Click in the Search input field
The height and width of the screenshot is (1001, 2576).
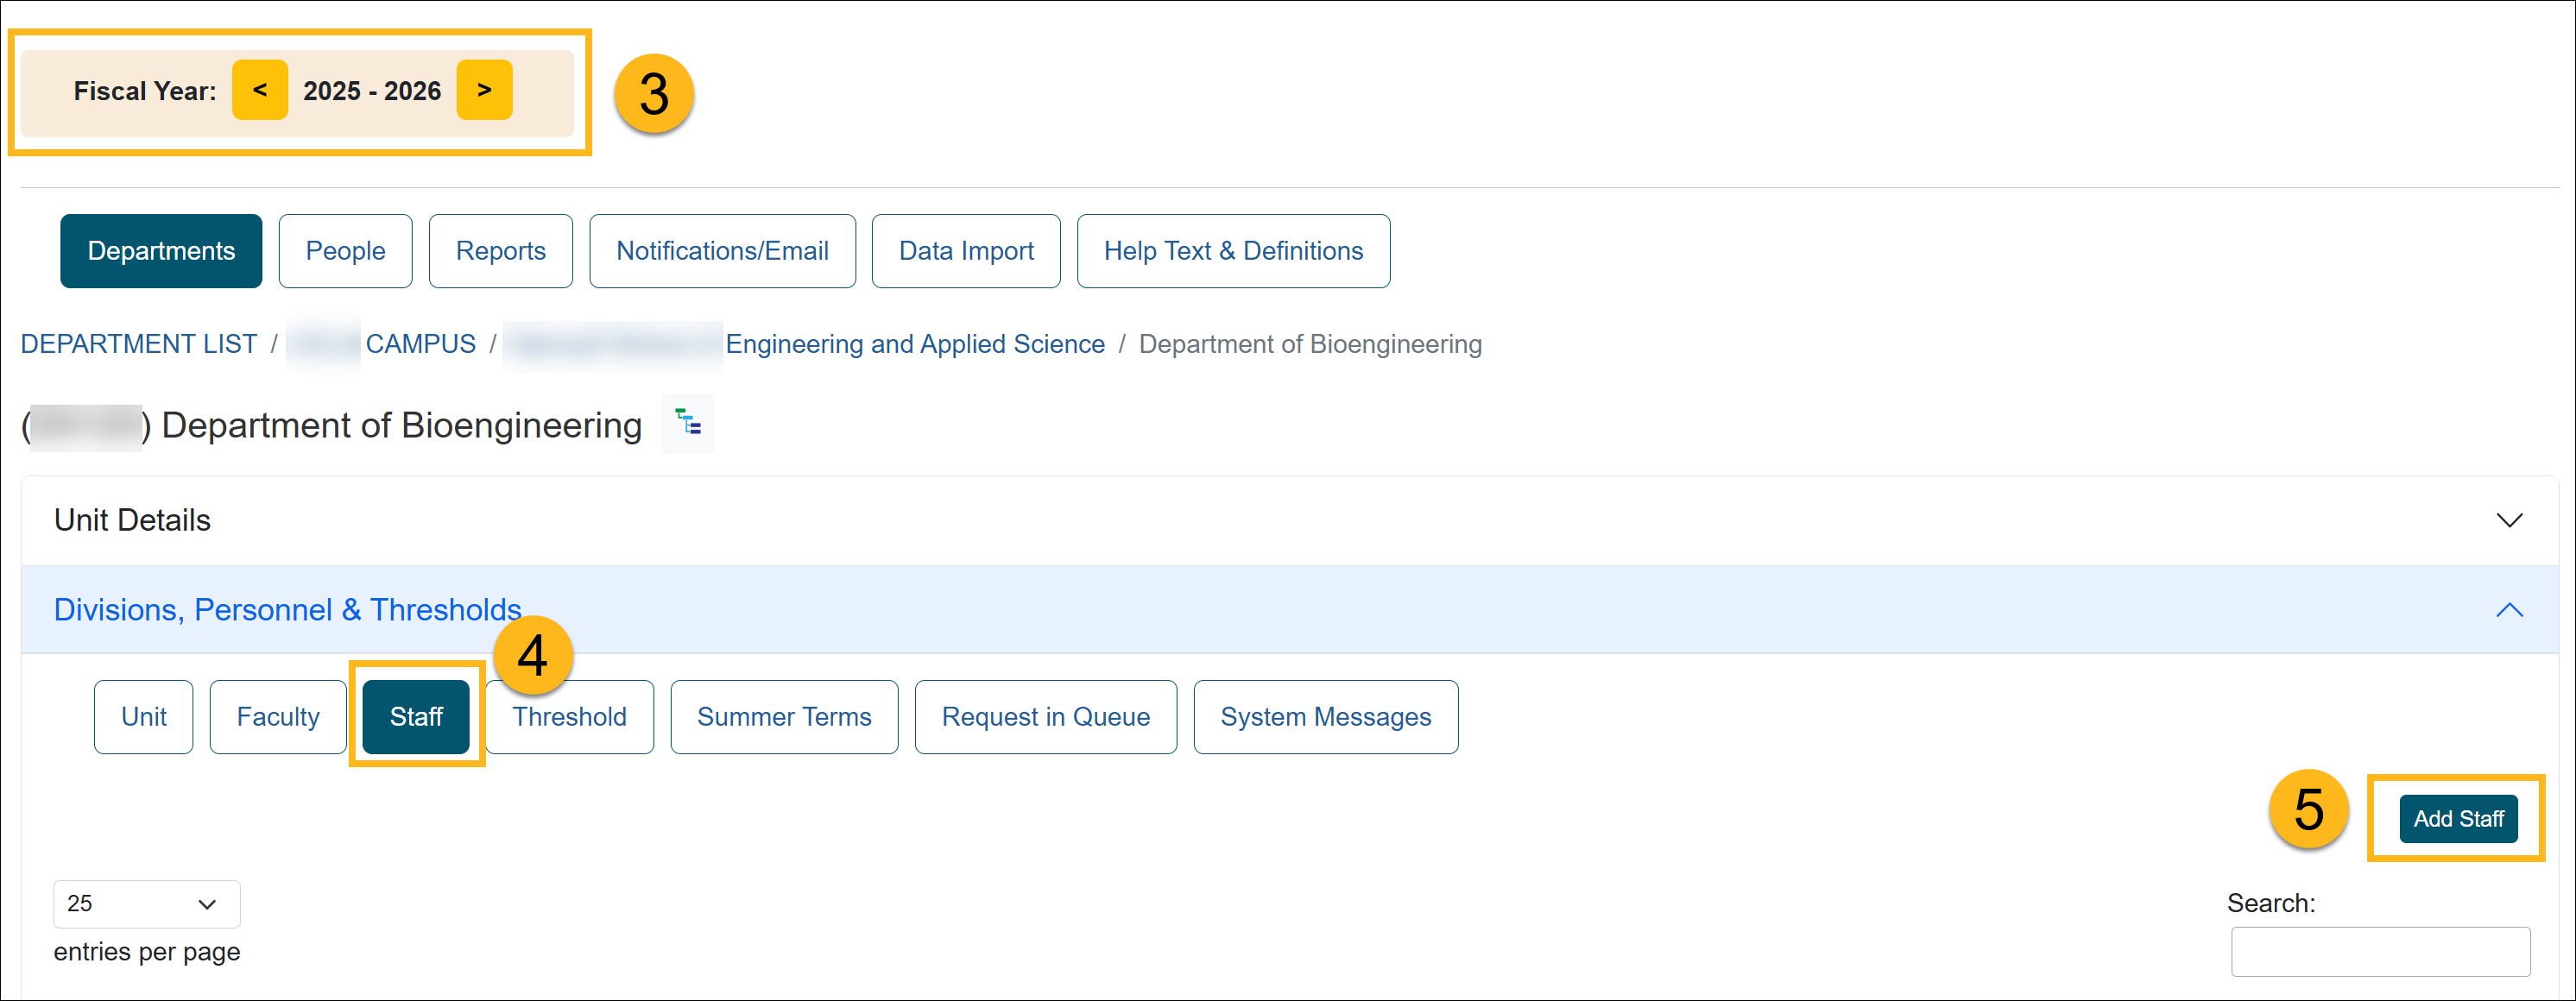pyautogui.click(x=2379, y=951)
